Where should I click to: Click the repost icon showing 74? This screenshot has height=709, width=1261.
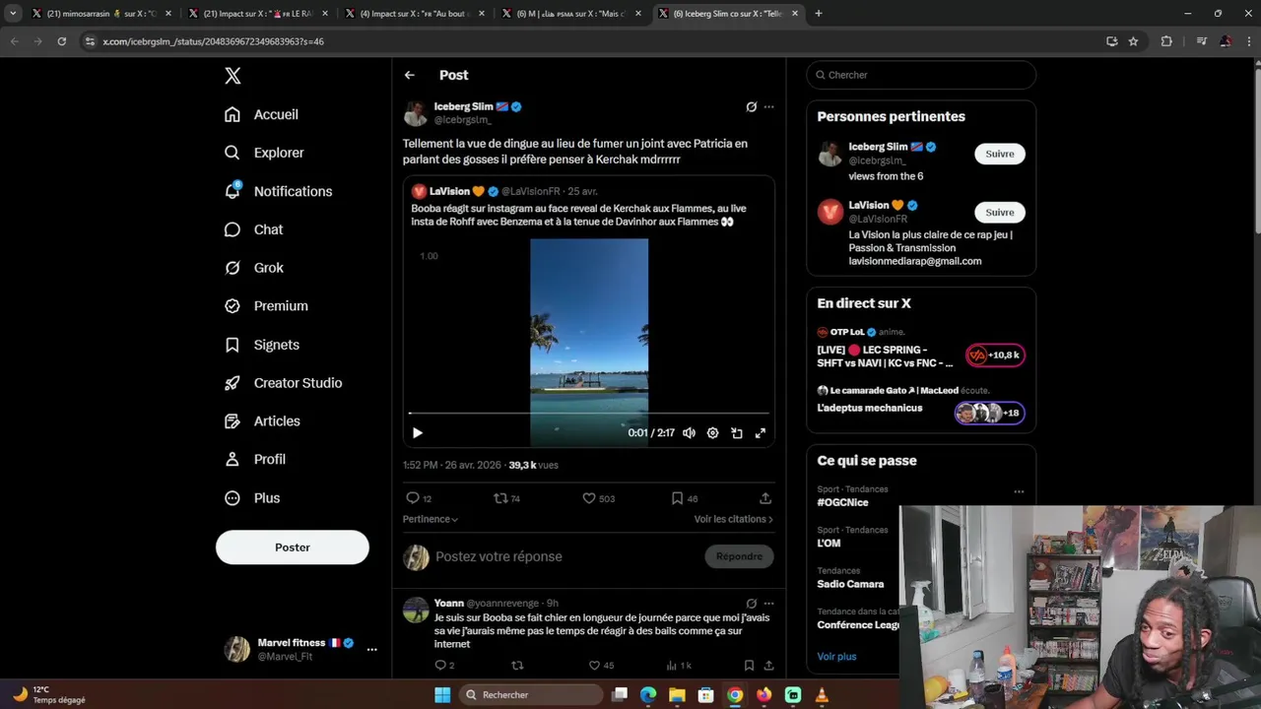pyautogui.click(x=500, y=498)
